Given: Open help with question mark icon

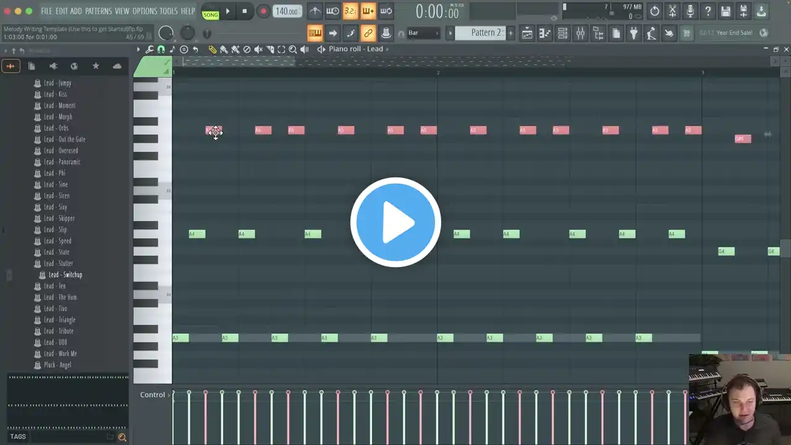Looking at the screenshot, I should coord(708,11).
